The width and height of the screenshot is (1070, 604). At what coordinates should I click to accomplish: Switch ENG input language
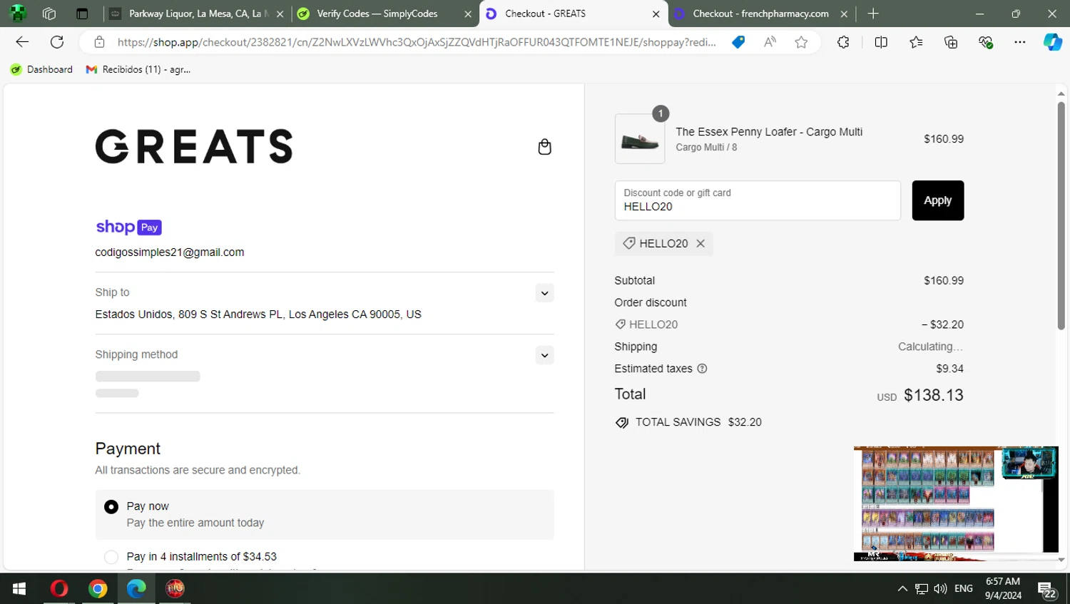pyautogui.click(x=964, y=588)
